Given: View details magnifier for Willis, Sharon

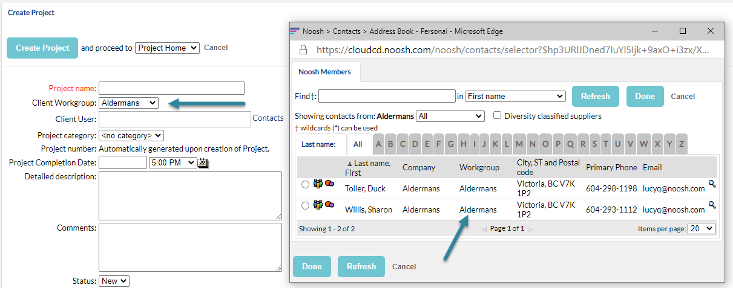Looking at the screenshot, I should (712, 205).
